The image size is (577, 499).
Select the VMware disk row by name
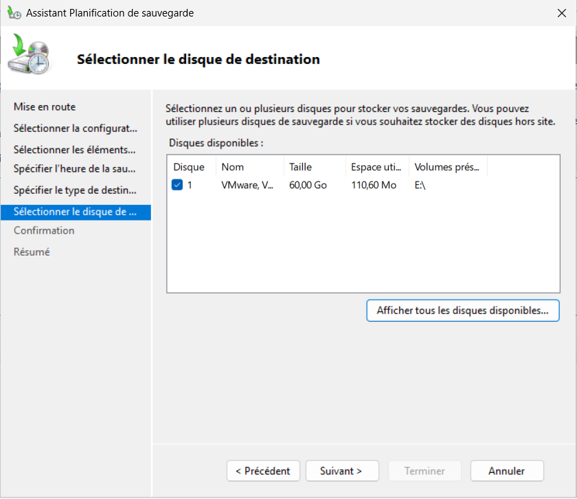click(x=247, y=185)
